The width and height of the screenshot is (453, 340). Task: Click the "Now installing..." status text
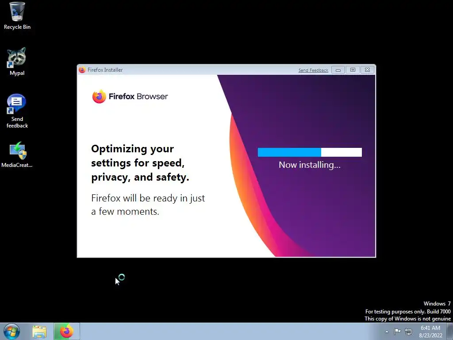pyautogui.click(x=309, y=165)
